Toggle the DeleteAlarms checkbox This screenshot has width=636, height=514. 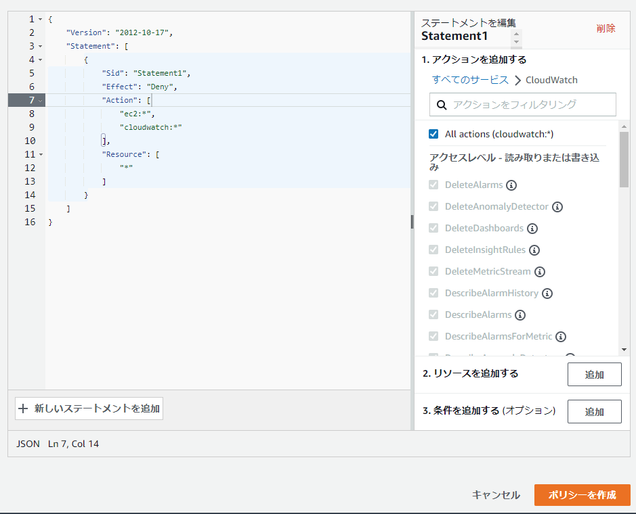433,185
